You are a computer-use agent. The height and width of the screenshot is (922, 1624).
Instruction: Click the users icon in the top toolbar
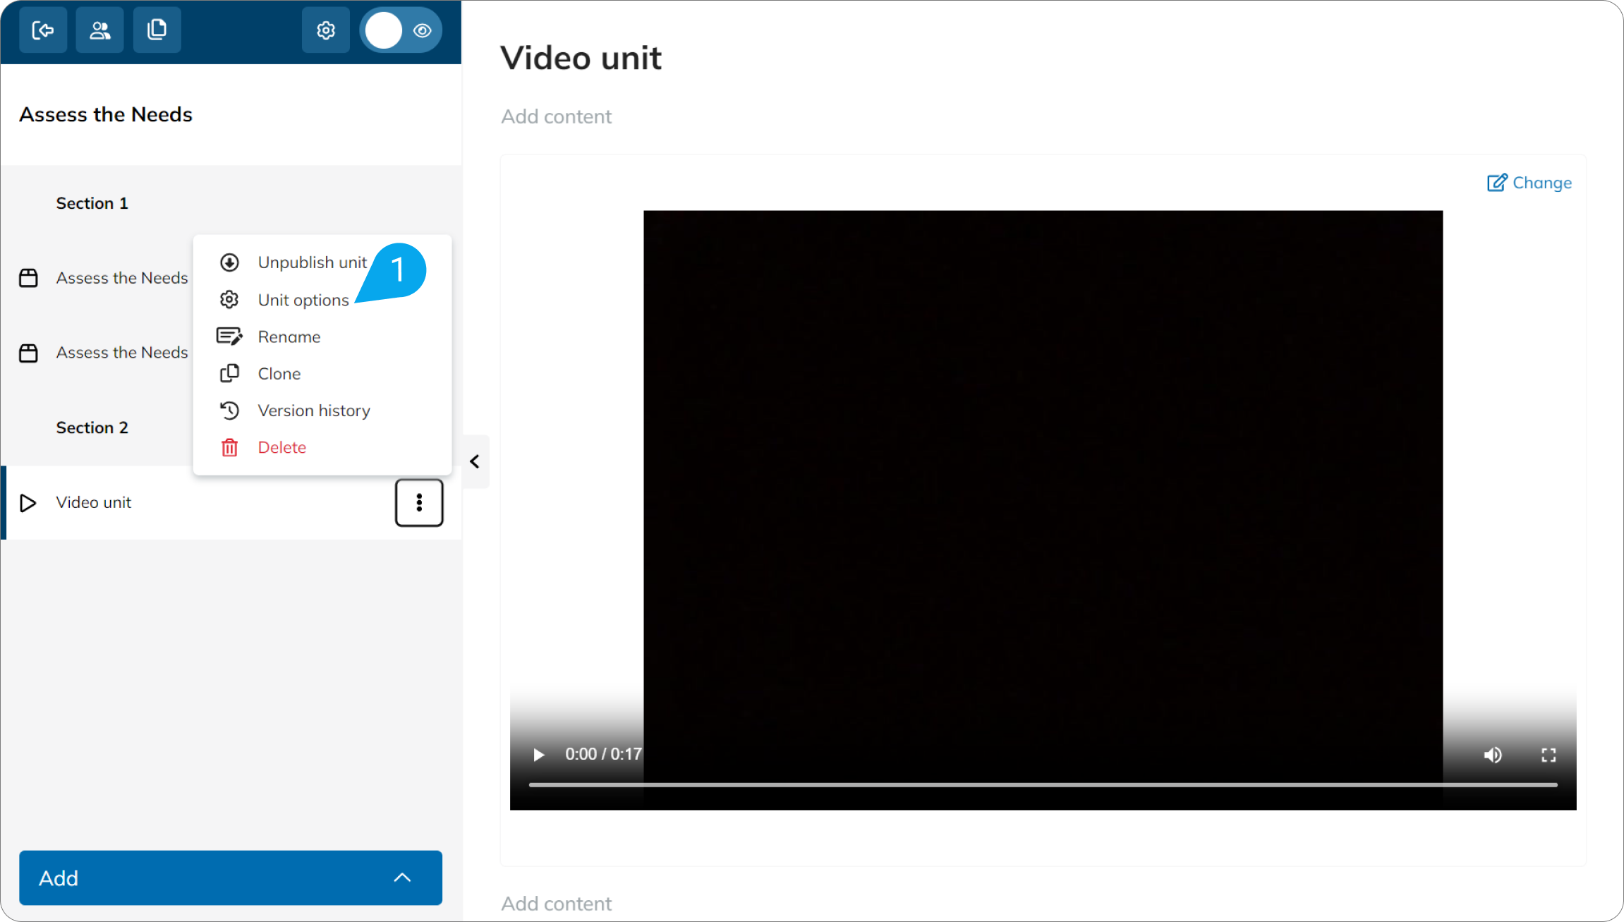(99, 30)
